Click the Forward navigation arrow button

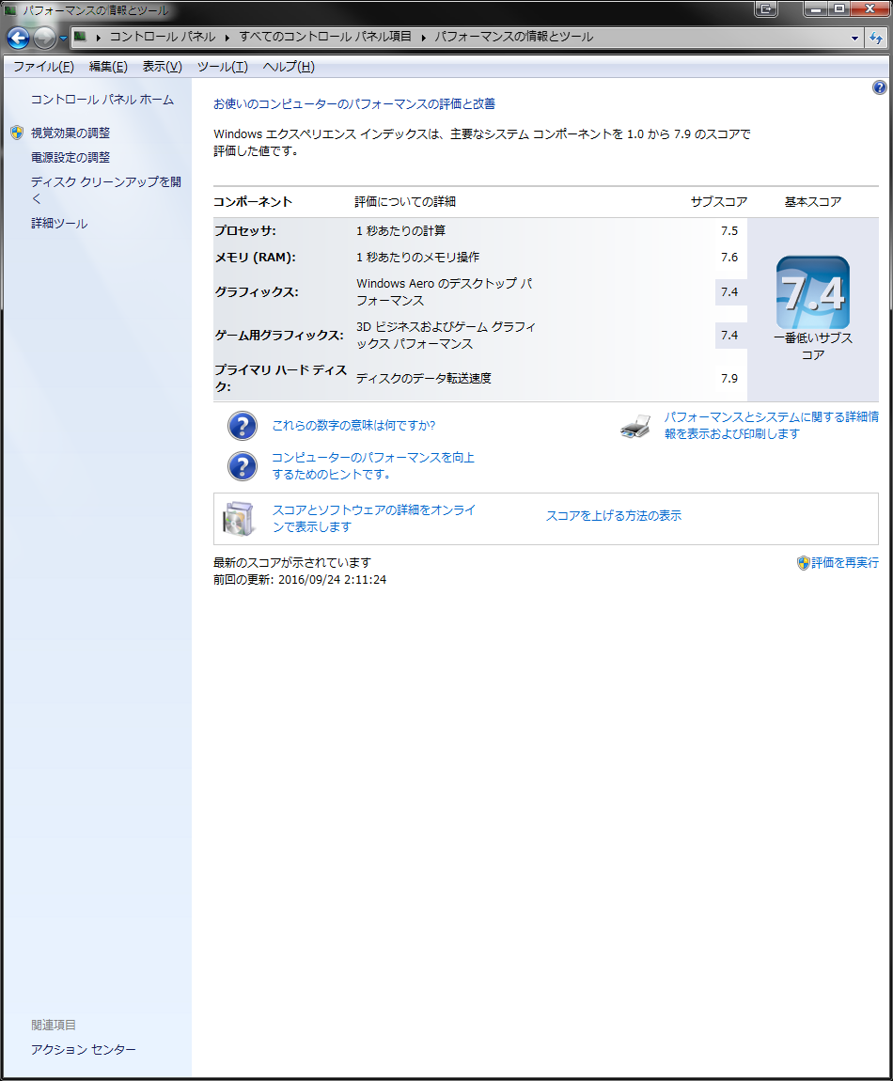[x=45, y=38]
